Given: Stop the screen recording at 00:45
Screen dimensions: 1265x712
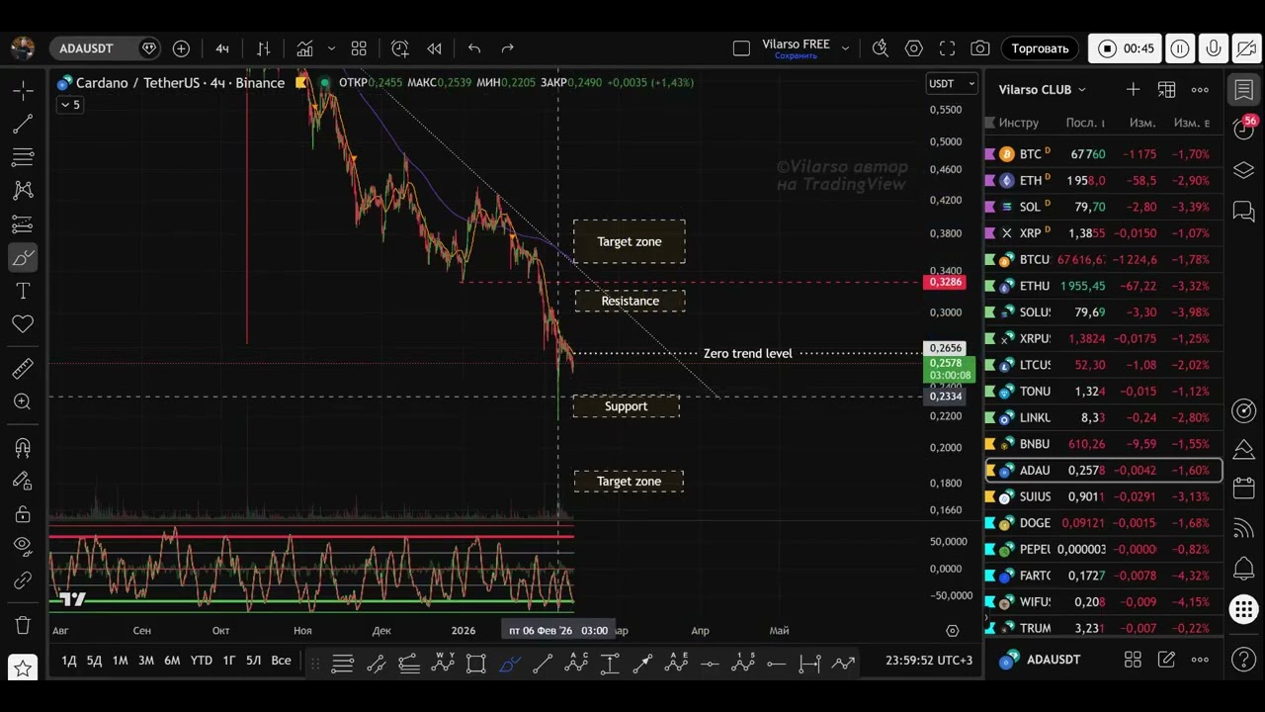Looking at the screenshot, I should tap(1126, 48).
